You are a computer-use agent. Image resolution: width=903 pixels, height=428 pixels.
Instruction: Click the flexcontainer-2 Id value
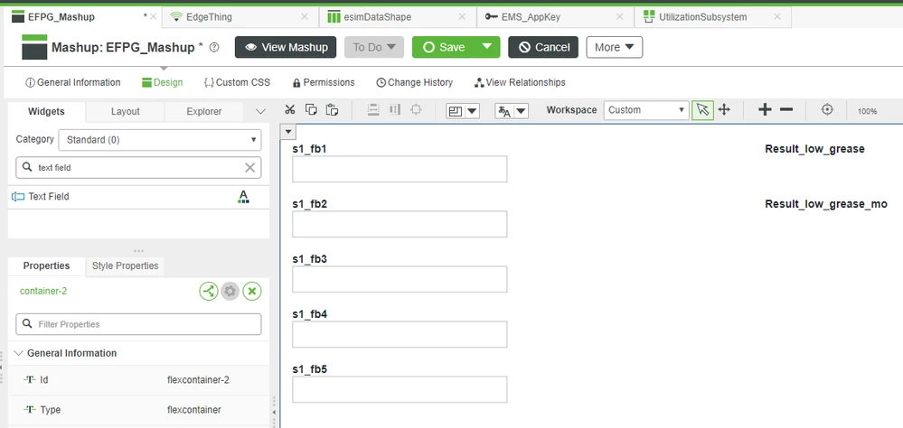198,380
